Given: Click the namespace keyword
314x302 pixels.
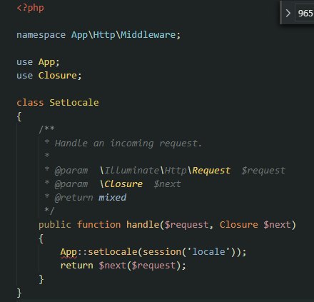Looking at the screenshot, I should [x=41, y=35].
